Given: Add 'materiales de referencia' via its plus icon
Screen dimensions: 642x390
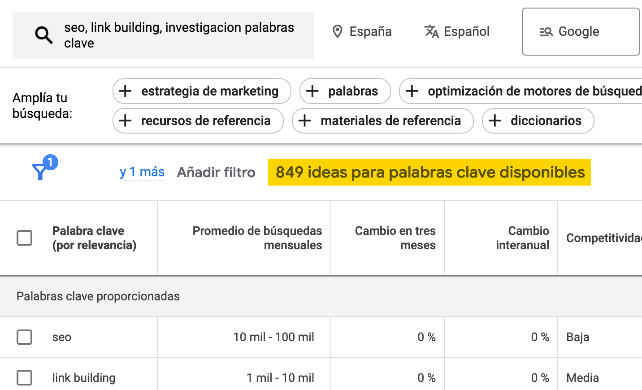Looking at the screenshot, I should click(305, 121).
